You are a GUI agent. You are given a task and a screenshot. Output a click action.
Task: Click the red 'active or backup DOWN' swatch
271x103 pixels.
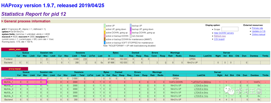click(105, 36)
